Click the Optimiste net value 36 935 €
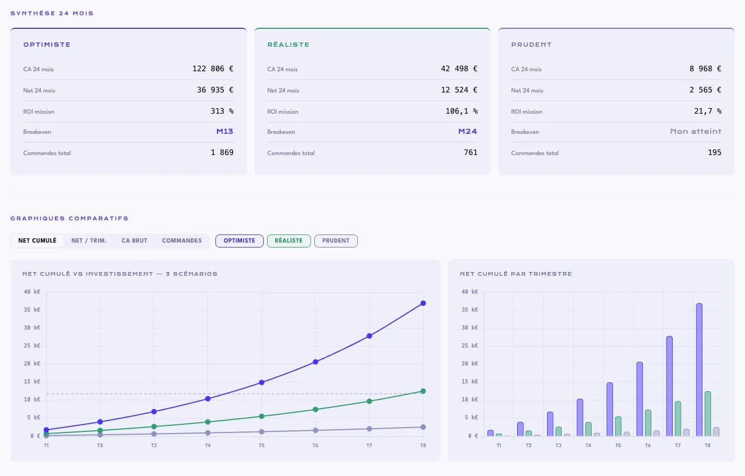This screenshot has width=745, height=476. [x=215, y=90]
